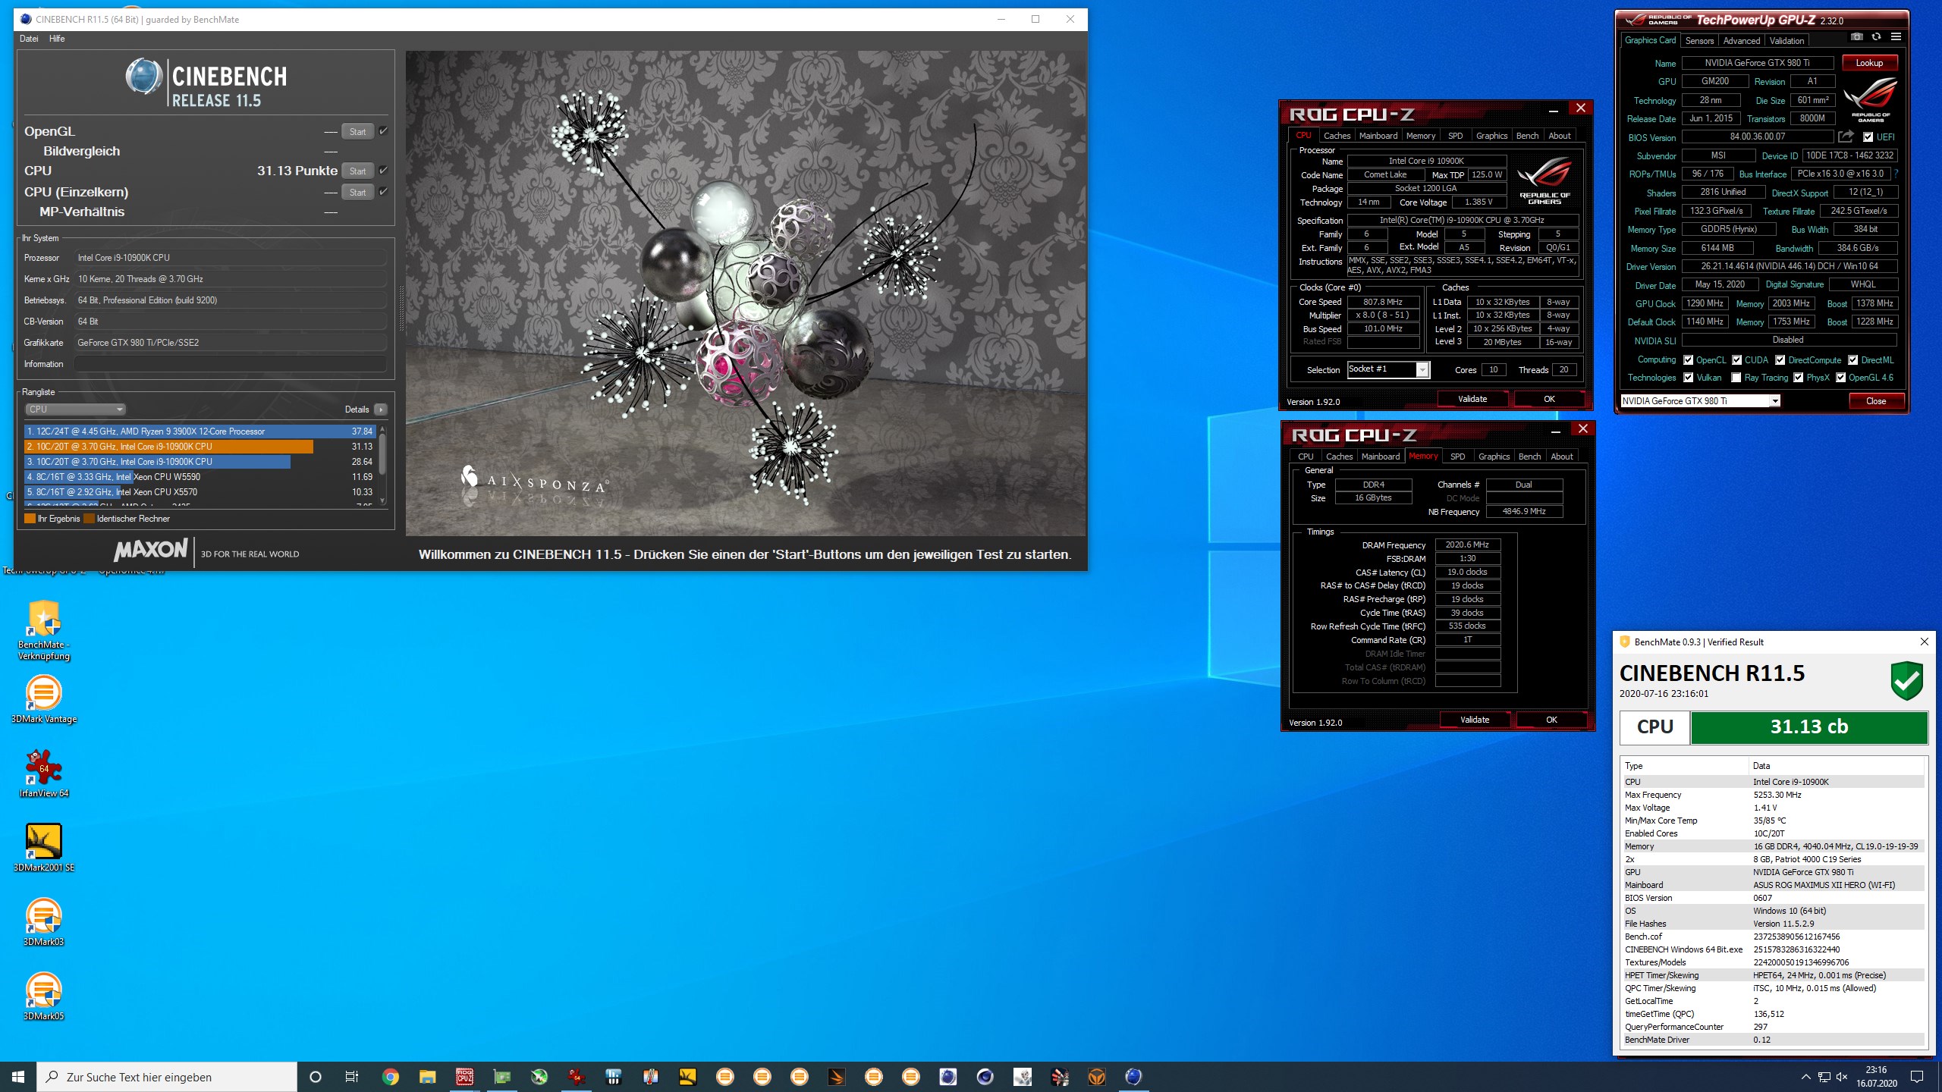
Task: Switch to ROG CPU-Z in the taskbar
Action: point(465,1077)
